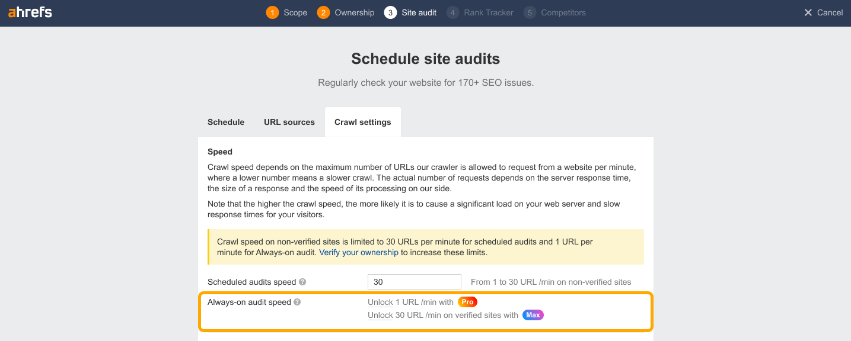Switch to the Schedule tab
Viewport: 851px width, 341px height.
click(226, 121)
